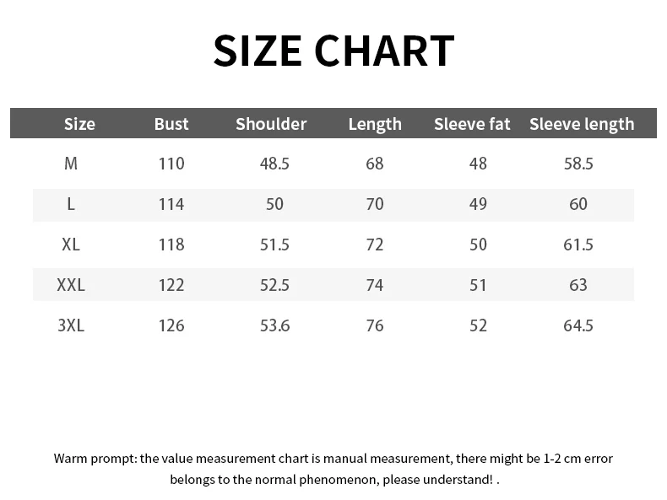Select the L size row label

point(71,204)
